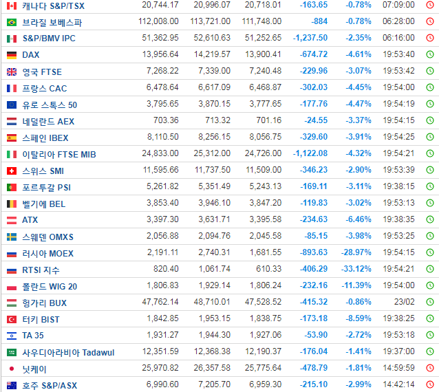439x392 pixels.
Task: Click the green clock icon for 러시아 MOEX
Action: tap(430, 252)
